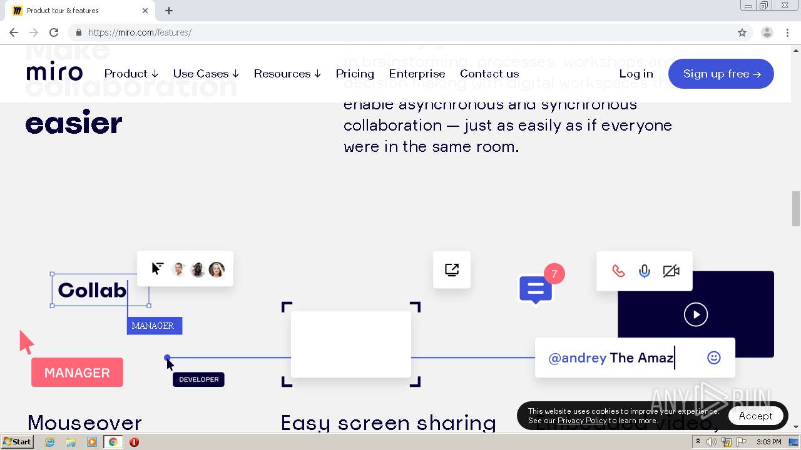The height and width of the screenshot is (450, 801).
Task: Close the Product tour & features tab
Action: click(145, 11)
